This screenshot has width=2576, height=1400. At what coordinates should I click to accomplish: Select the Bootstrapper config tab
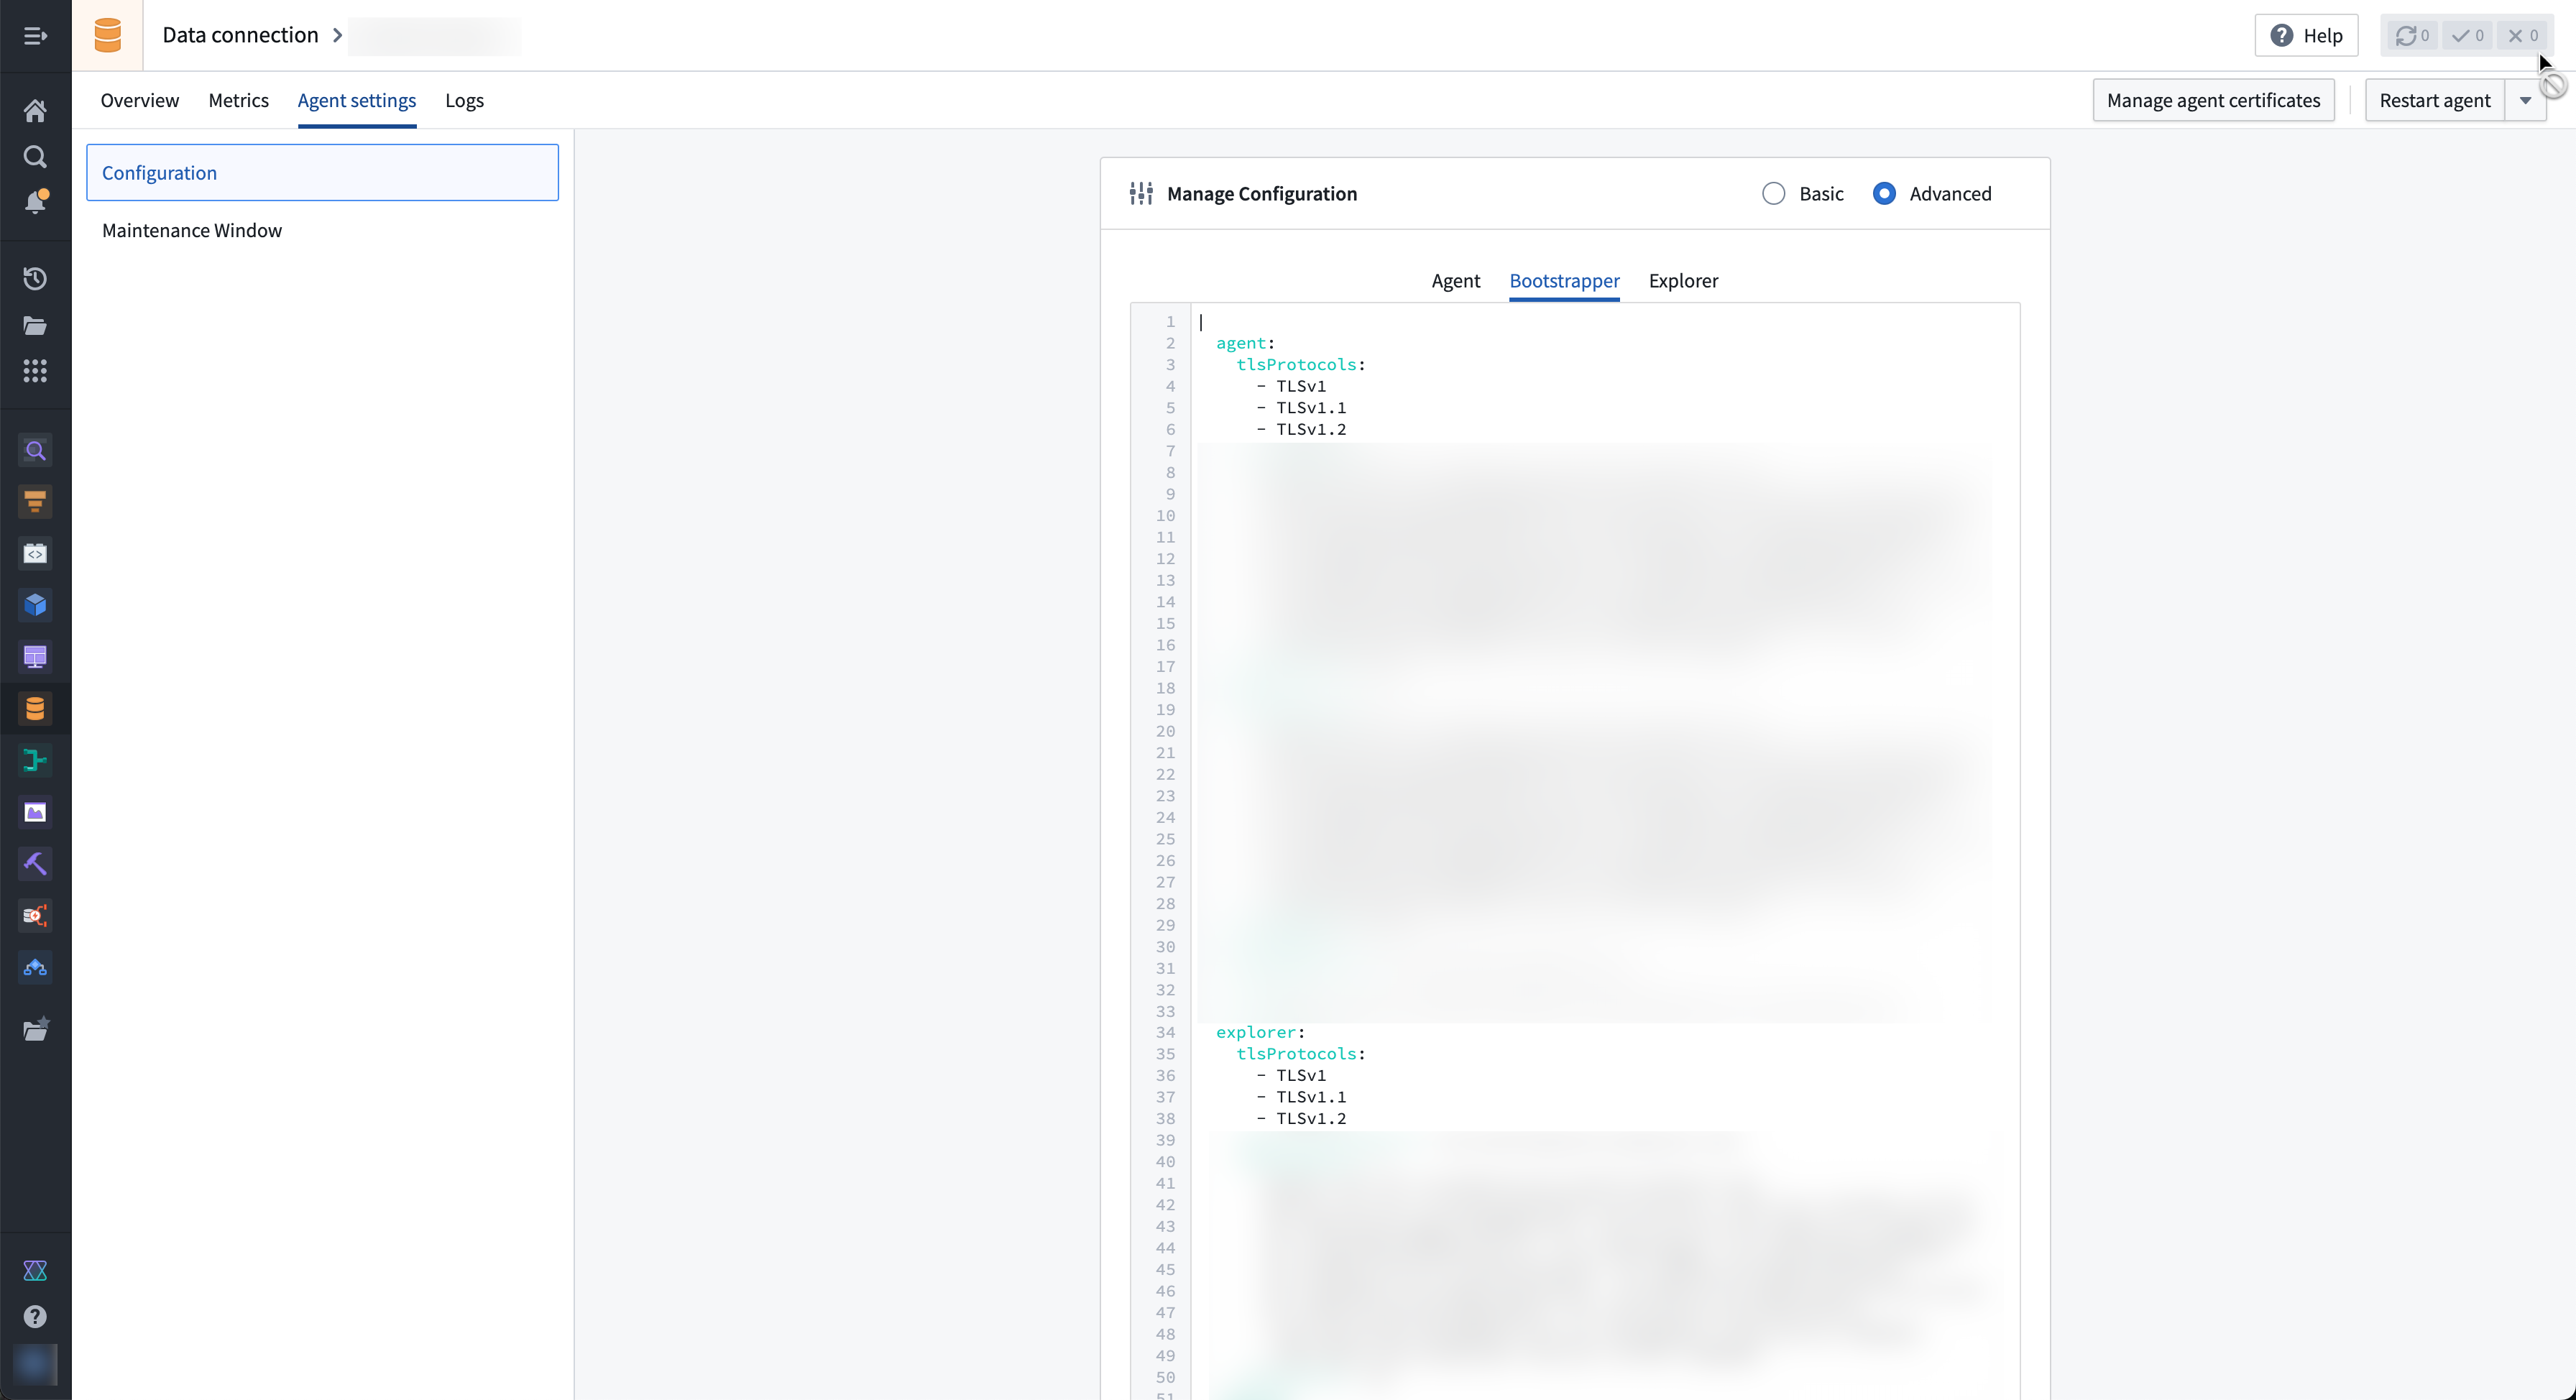1564,281
